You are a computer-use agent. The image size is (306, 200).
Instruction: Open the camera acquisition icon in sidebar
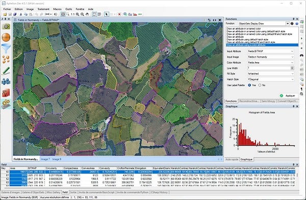coord(6,26)
